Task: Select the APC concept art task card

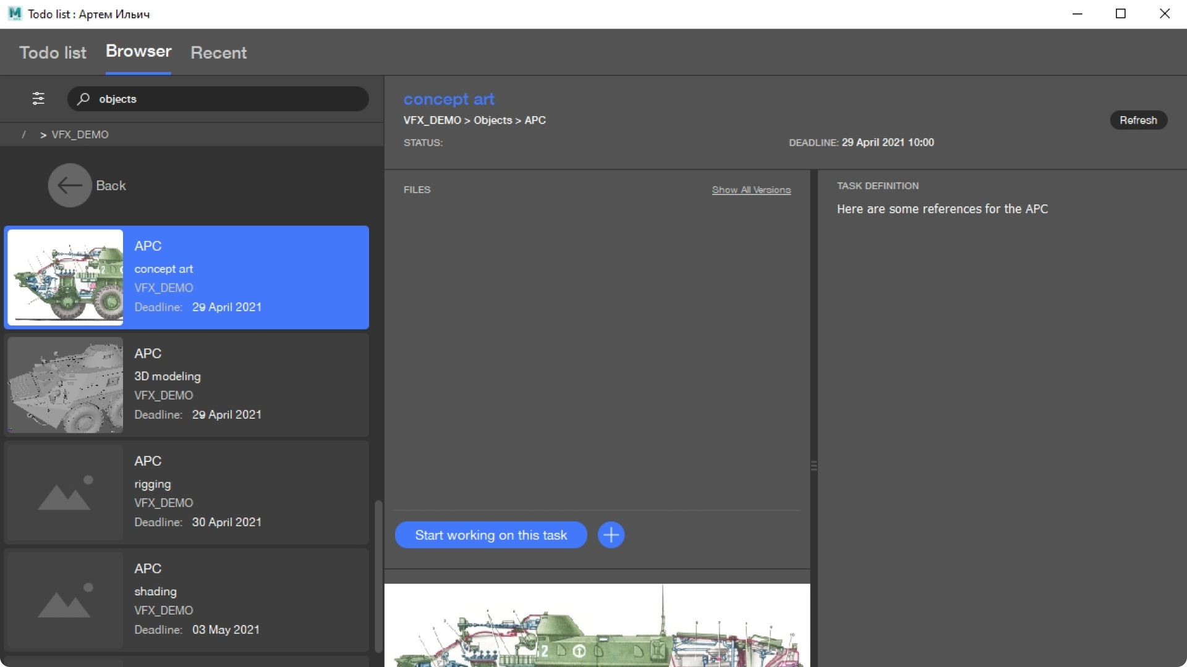Action: click(187, 277)
